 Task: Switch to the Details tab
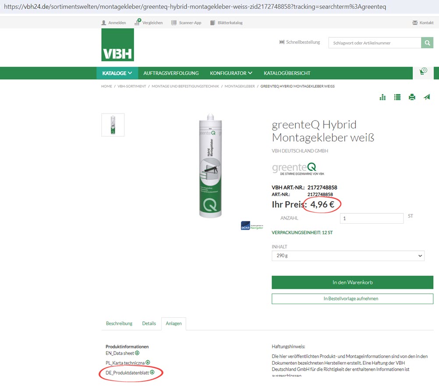(x=149, y=323)
